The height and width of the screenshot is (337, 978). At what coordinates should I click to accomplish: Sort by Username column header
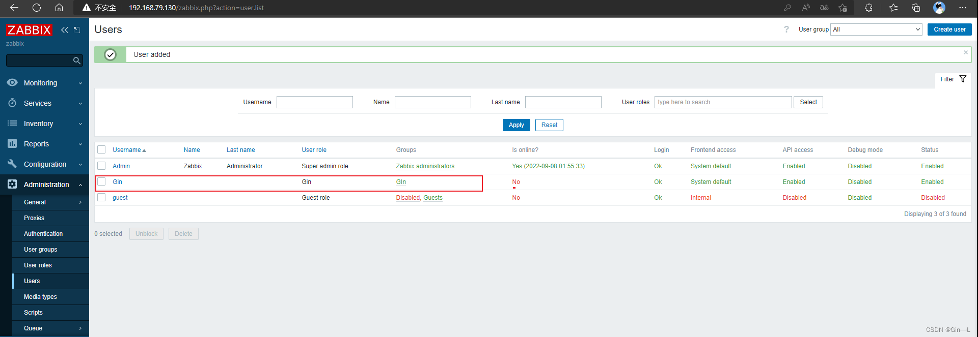(x=129, y=150)
